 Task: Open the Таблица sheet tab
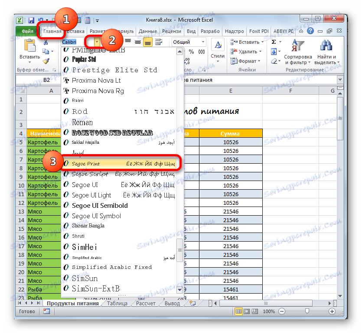click(117, 303)
